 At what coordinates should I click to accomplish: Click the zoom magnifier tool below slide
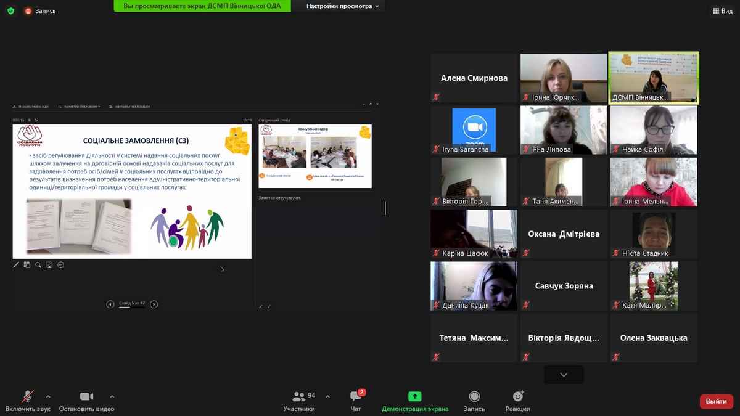click(38, 265)
